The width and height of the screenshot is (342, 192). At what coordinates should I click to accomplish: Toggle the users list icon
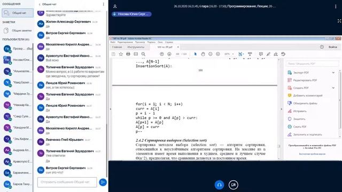115,6
